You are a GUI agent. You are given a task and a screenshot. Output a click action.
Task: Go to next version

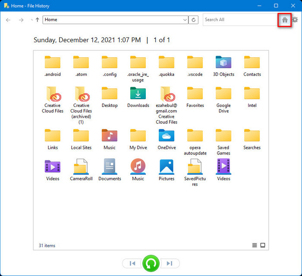pyautogui.click(x=170, y=263)
